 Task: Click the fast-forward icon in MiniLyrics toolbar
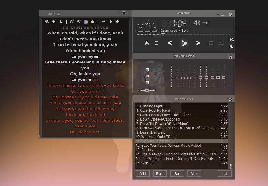point(117,22)
